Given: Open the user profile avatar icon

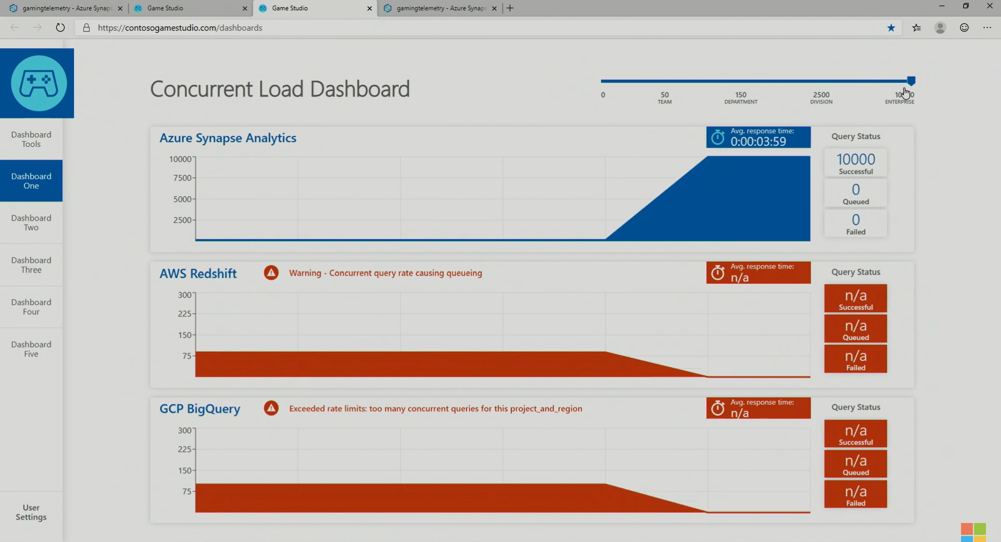Looking at the screenshot, I should (940, 28).
